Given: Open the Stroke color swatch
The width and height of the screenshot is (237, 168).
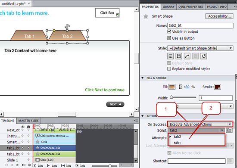Looking at the screenshot, I should click(x=218, y=87).
